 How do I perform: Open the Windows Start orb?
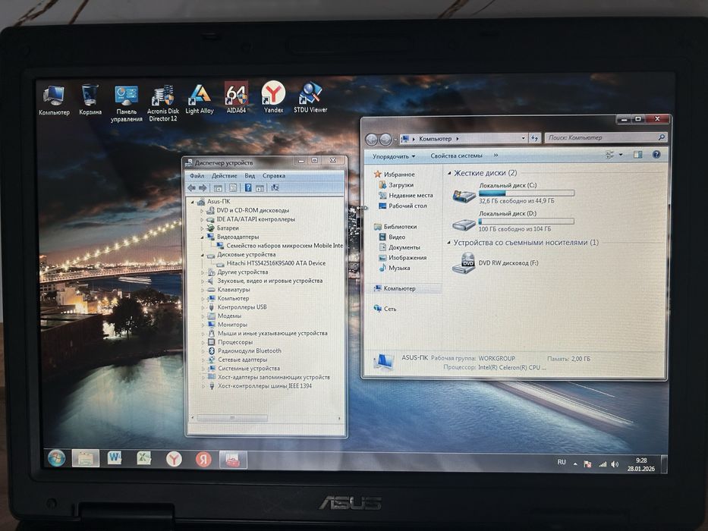(x=56, y=458)
